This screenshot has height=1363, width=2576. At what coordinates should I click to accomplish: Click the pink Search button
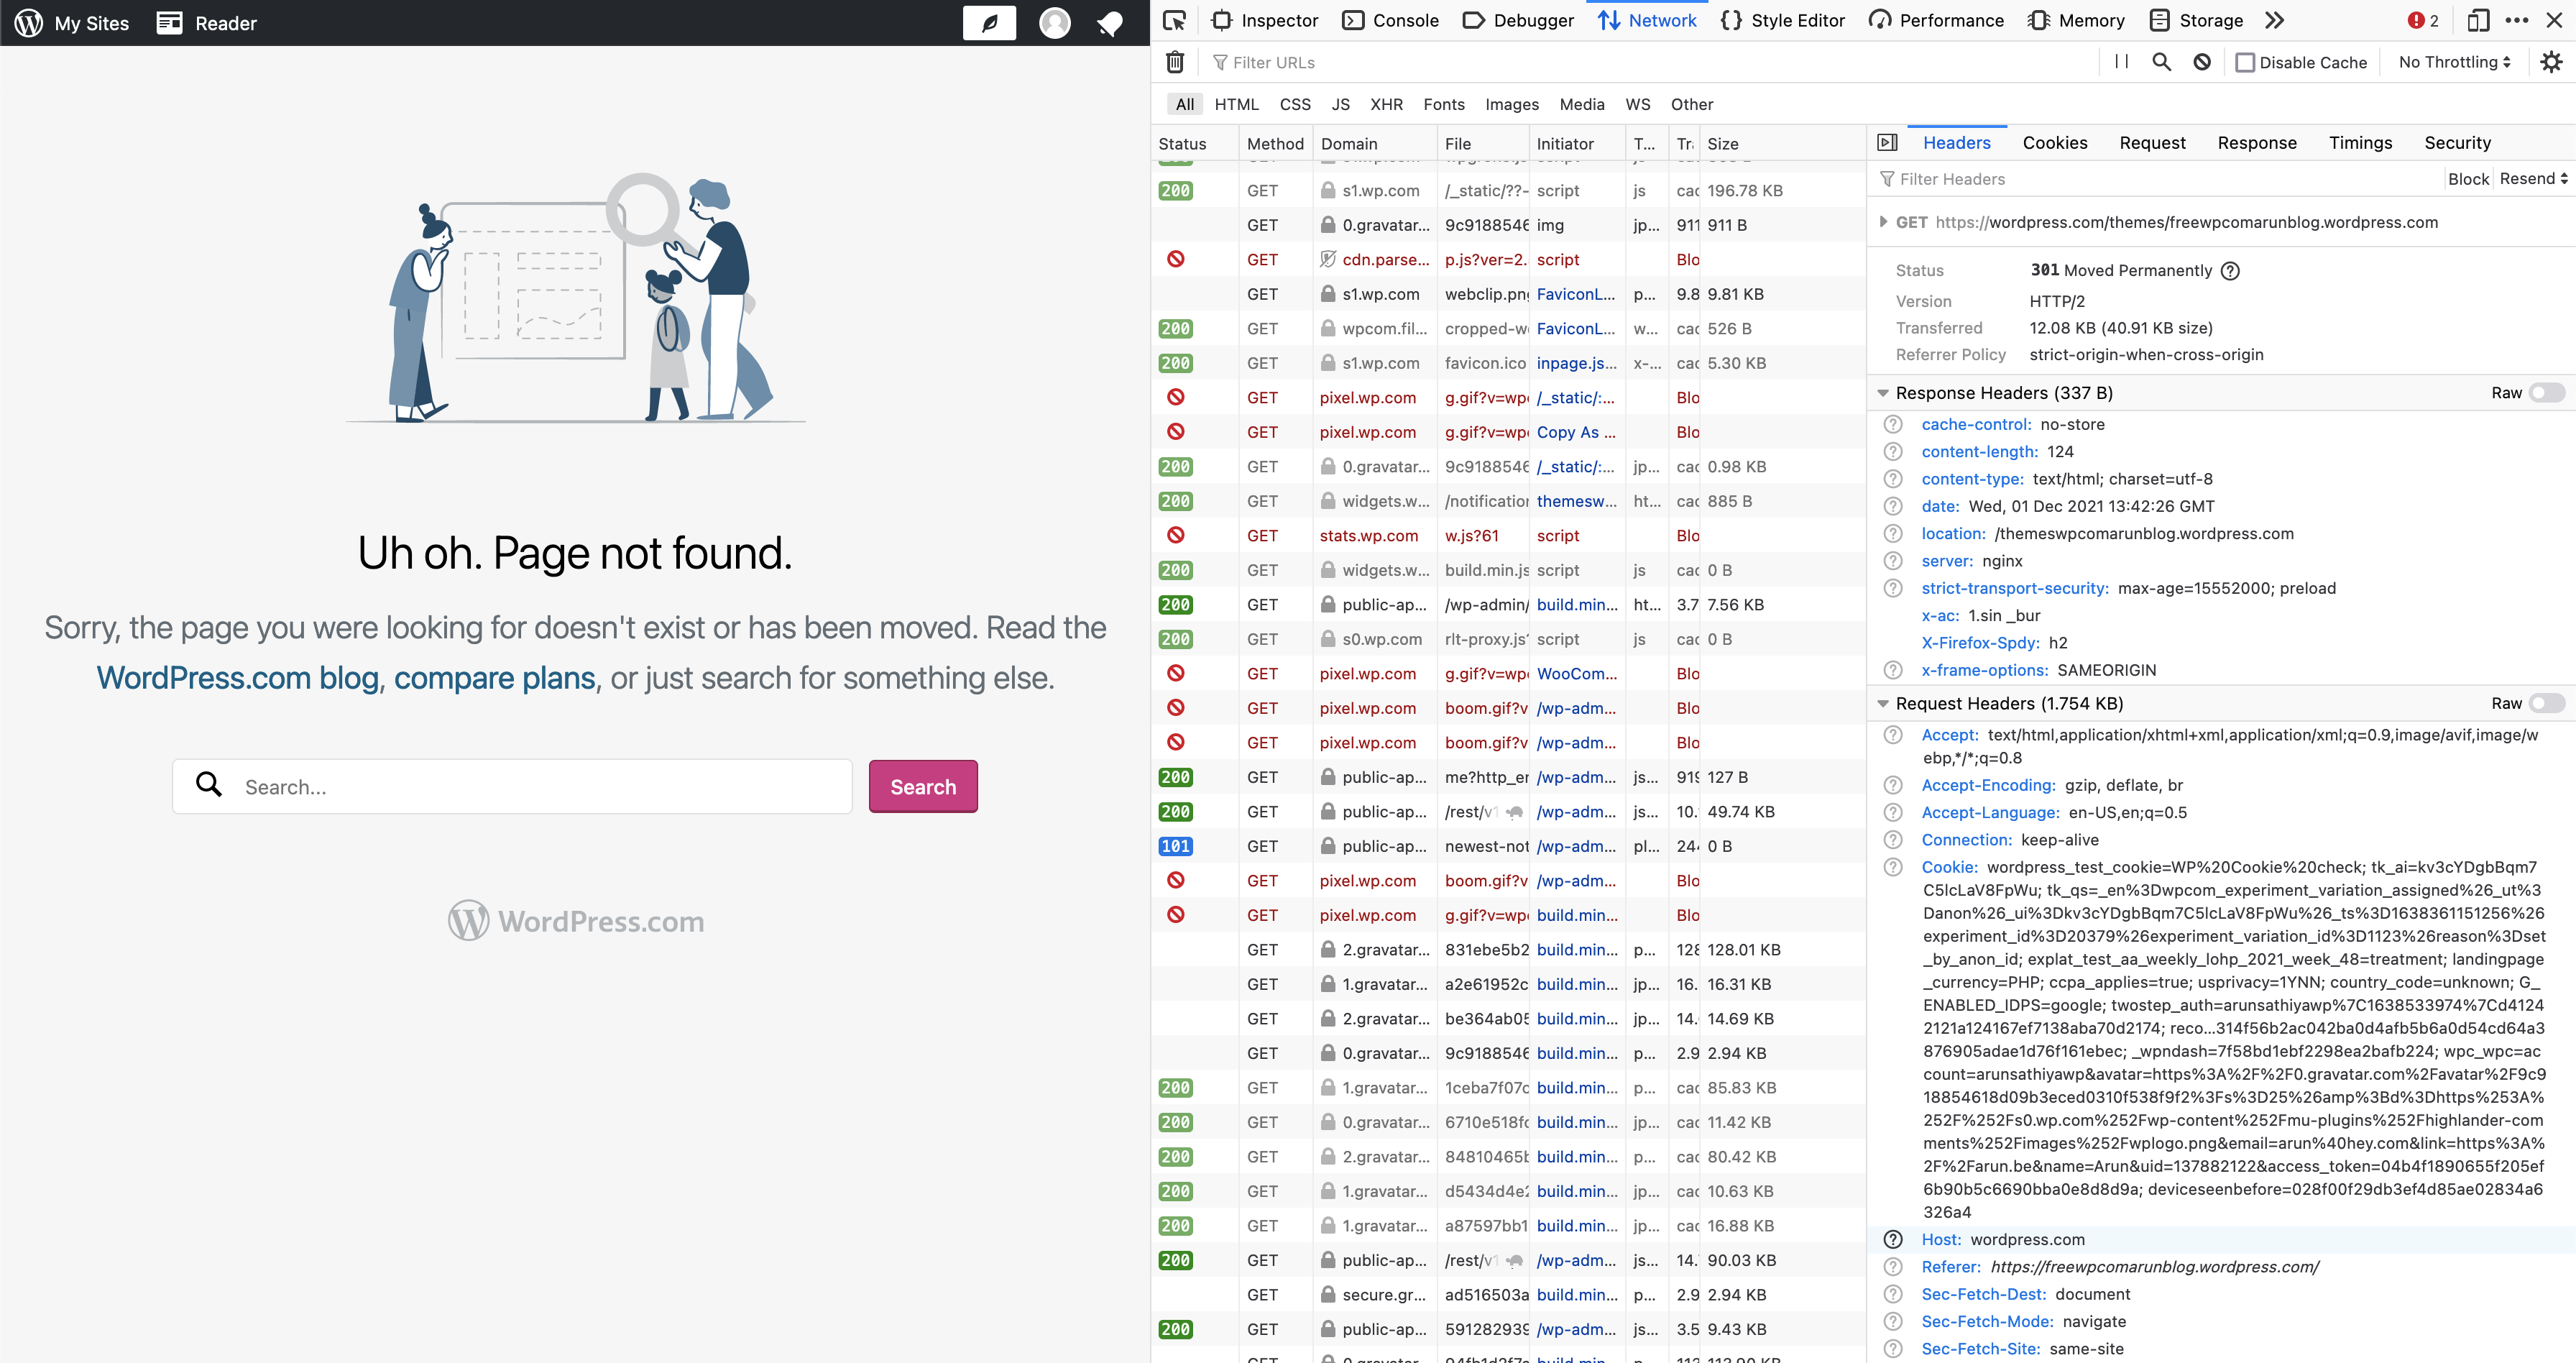click(923, 786)
